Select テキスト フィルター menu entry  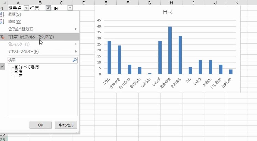coord(40,51)
